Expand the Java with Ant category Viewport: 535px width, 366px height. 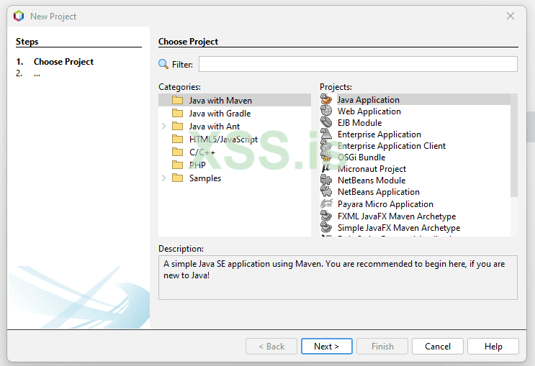pos(163,127)
